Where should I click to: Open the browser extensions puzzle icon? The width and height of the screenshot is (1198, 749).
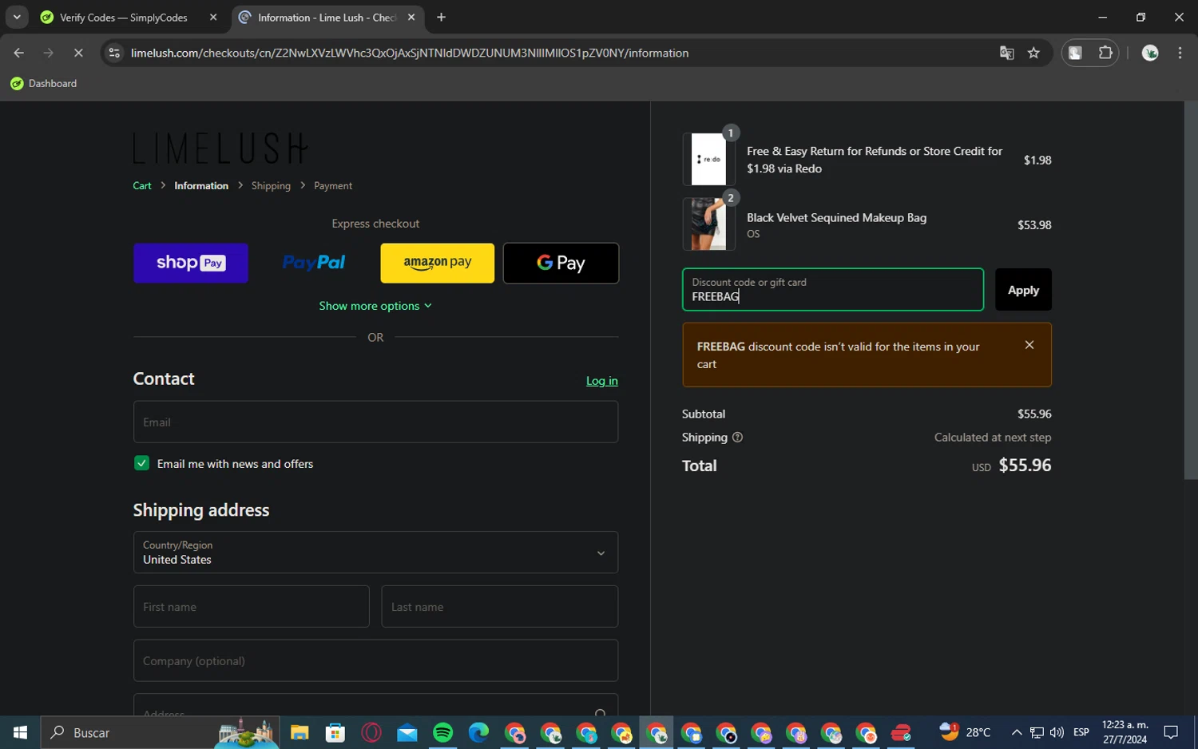pyautogui.click(x=1105, y=53)
